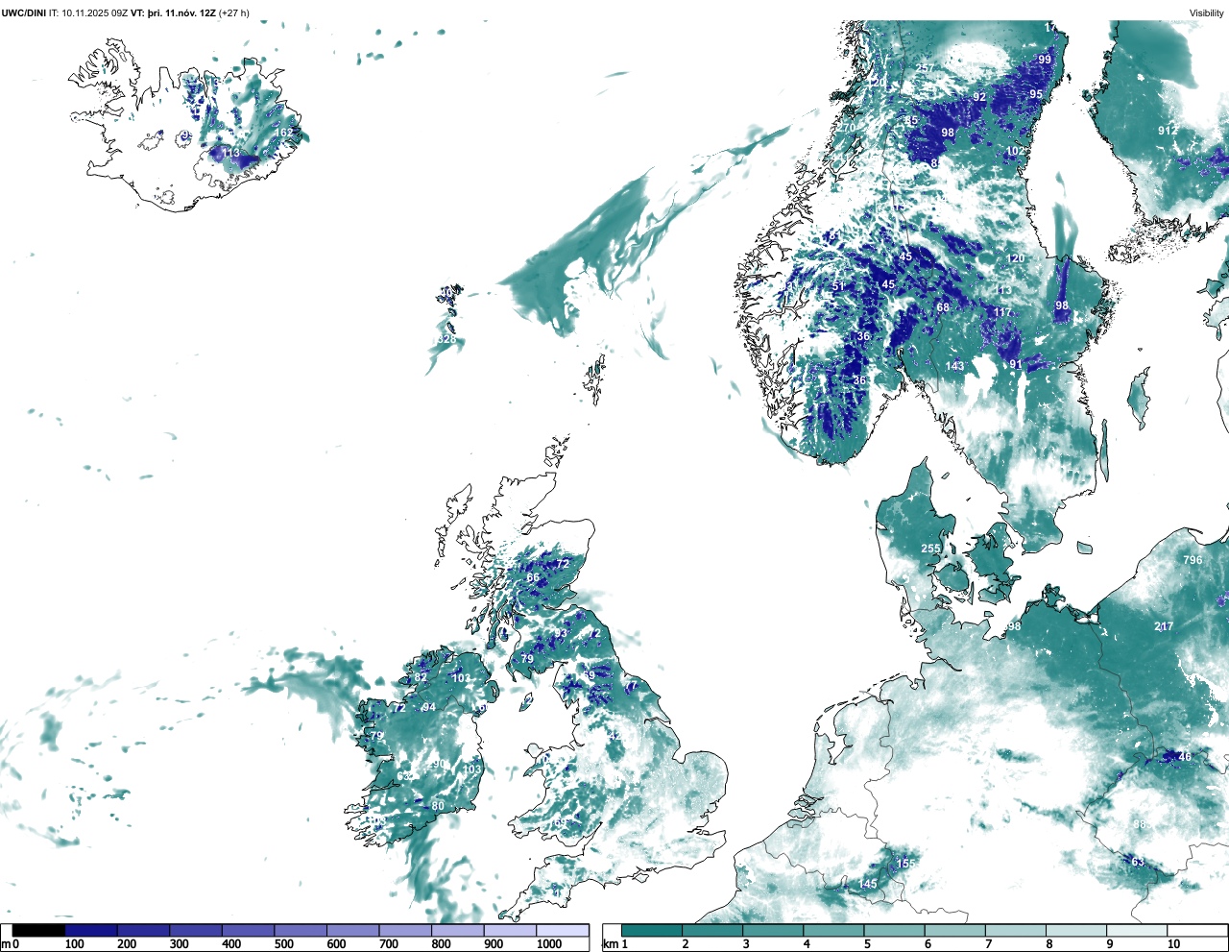Click the 51 value over Norway

(x=838, y=286)
